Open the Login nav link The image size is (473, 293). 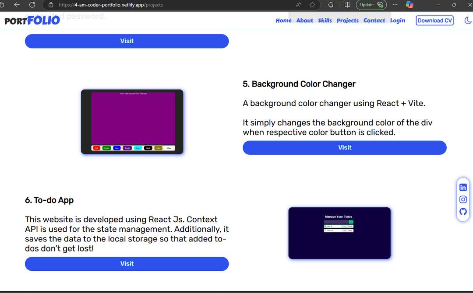[398, 21]
